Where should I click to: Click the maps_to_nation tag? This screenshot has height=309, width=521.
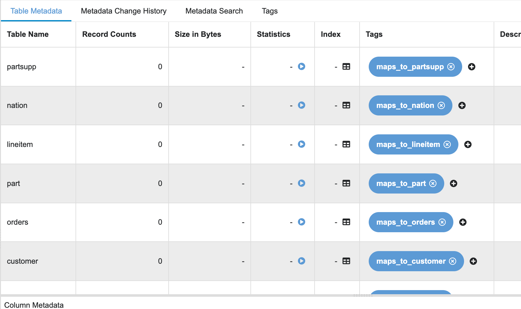click(x=405, y=105)
